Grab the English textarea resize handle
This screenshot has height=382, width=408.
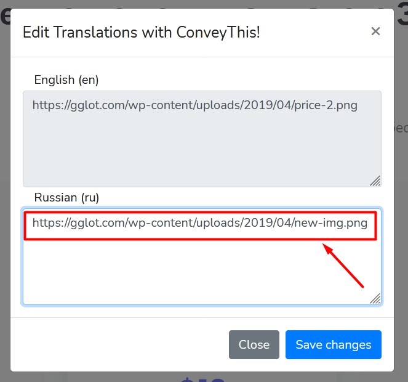click(x=375, y=181)
